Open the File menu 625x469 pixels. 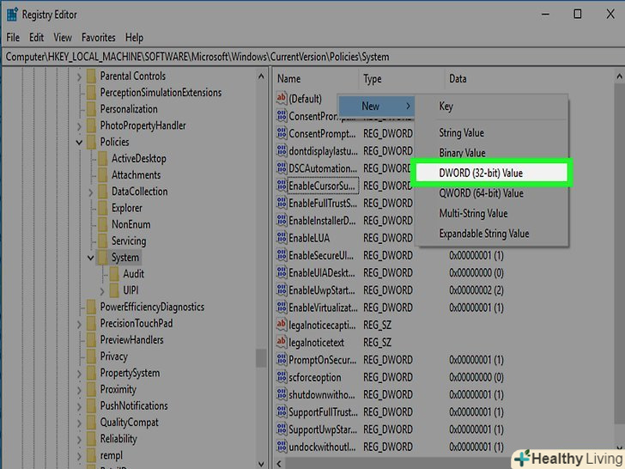point(13,38)
